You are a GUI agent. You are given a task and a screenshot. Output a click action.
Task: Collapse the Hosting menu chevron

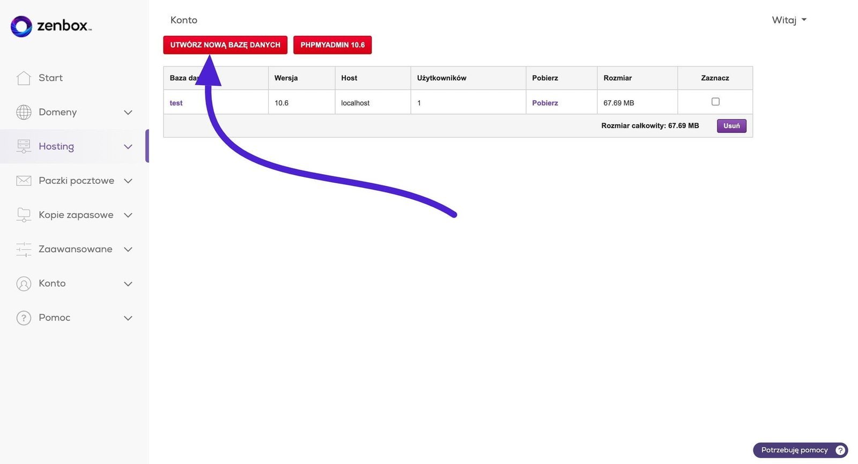(128, 147)
